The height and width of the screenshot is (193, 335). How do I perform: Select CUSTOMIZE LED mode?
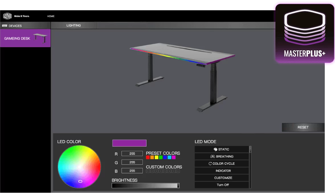click(222, 178)
